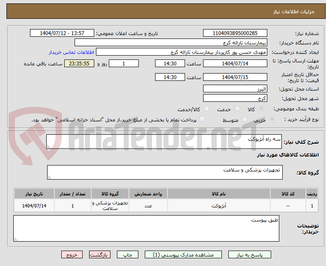
Task: Click the گروه کالا column header in table
Action: (x=110, y=194)
